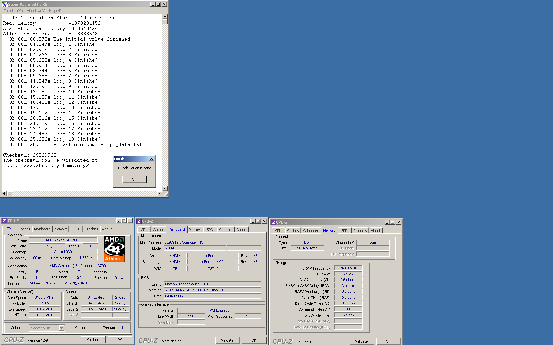Click the Super PI horizontal scrollbar left arrow

tap(4, 194)
